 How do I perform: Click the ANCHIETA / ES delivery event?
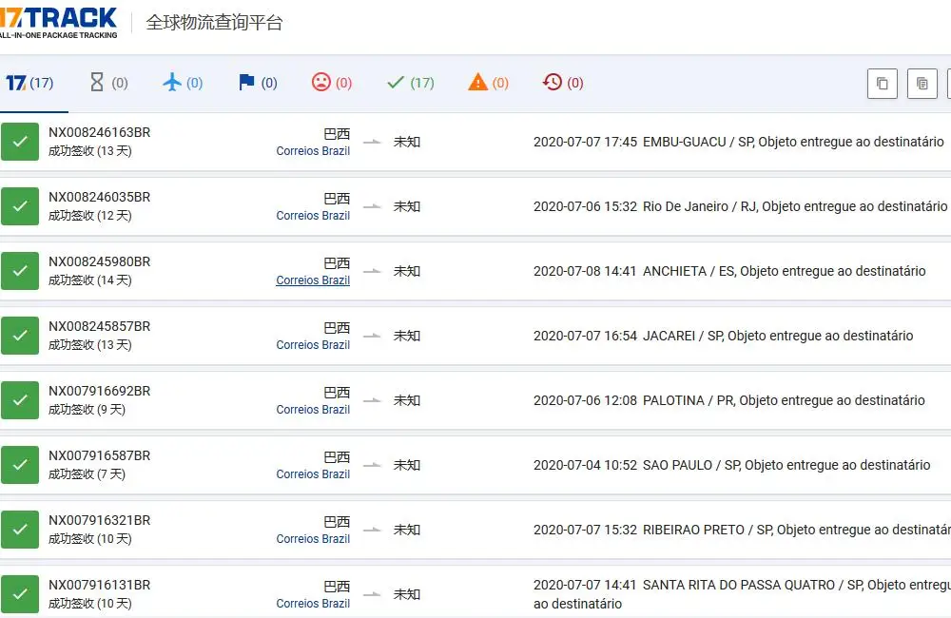(729, 271)
